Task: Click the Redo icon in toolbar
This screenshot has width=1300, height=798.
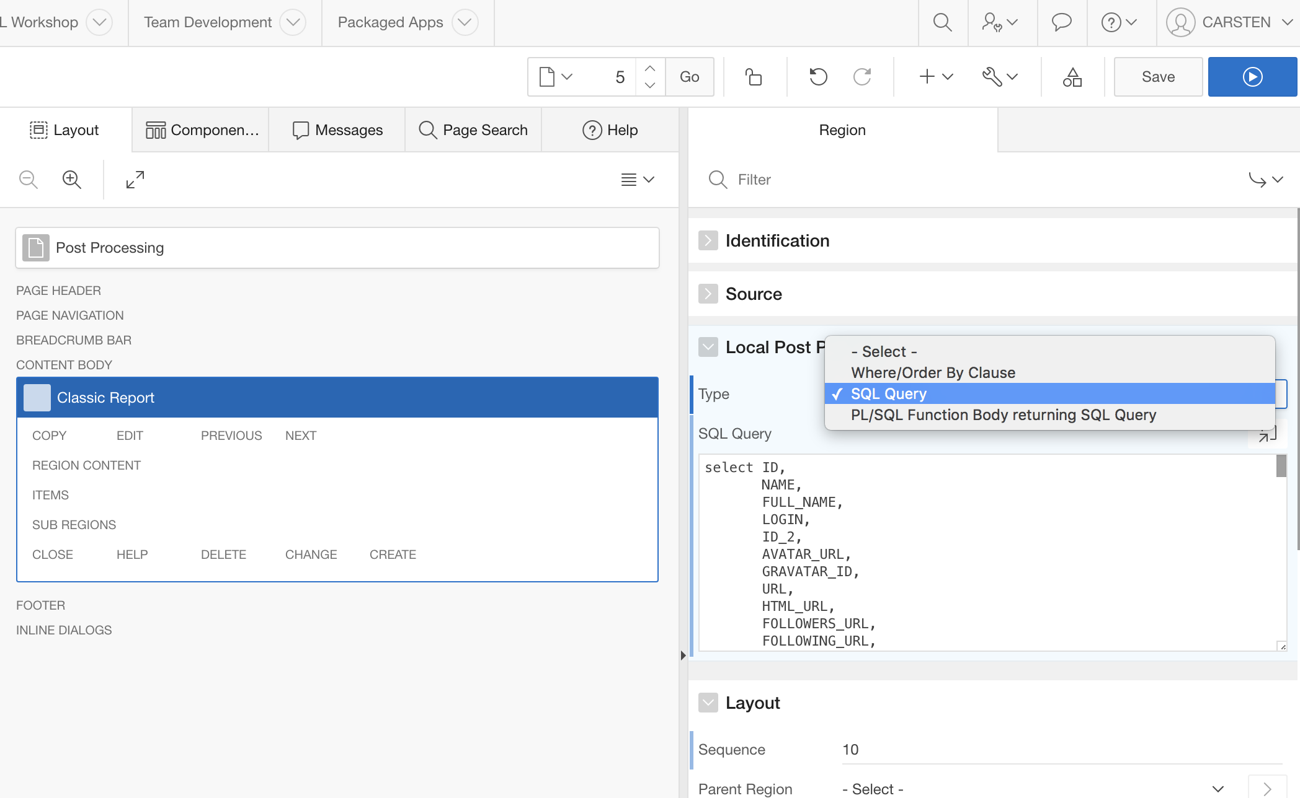Action: pyautogui.click(x=862, y=77)
